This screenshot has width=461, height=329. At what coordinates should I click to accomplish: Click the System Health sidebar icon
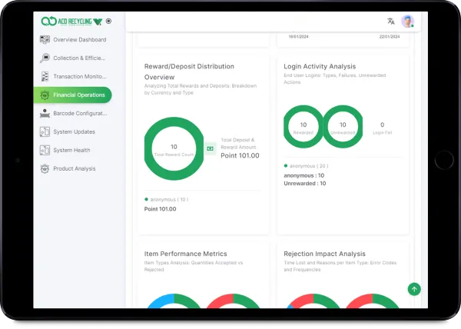coord(45,151)
